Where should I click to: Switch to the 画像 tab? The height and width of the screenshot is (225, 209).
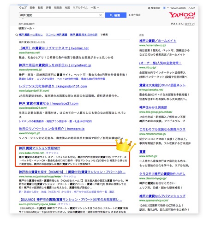(x=32, y=7)
